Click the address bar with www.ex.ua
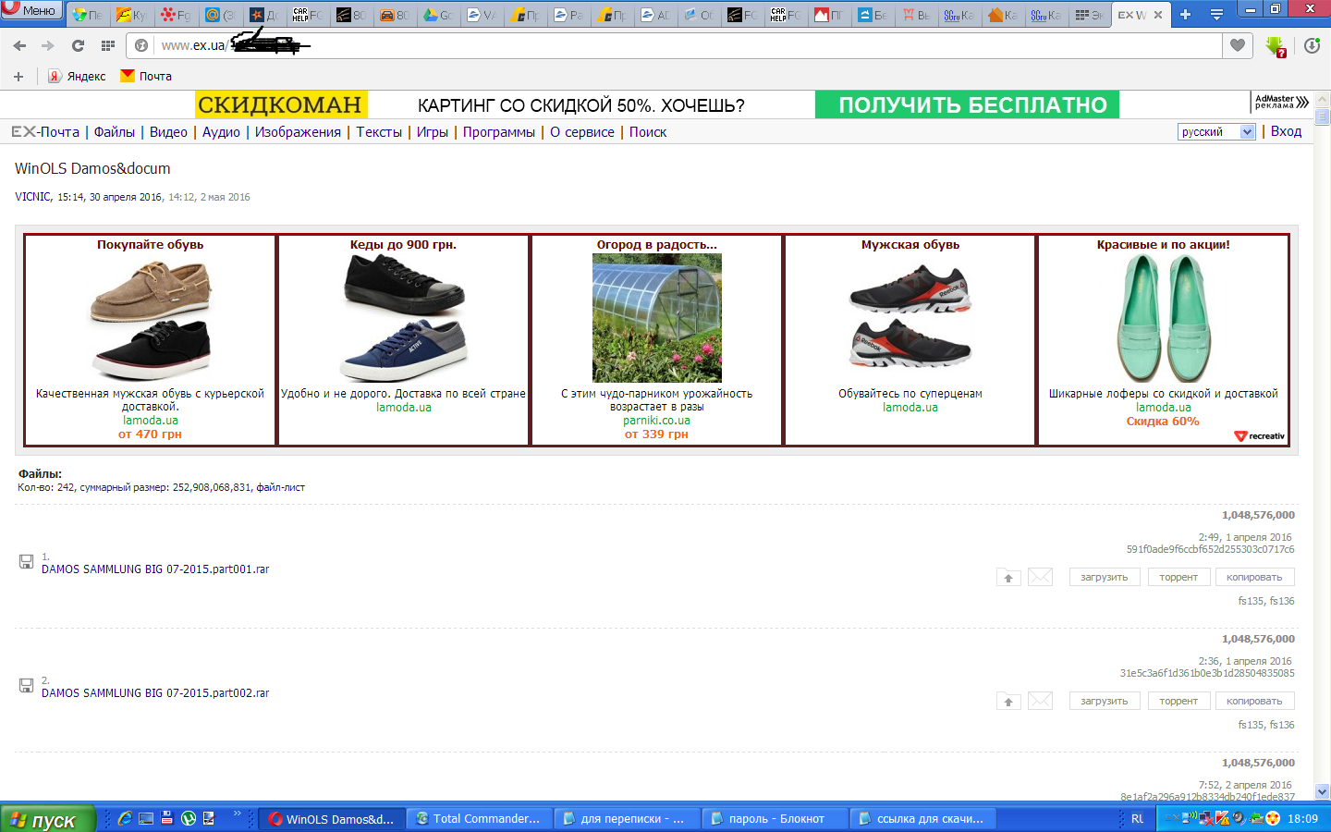 pos(673,45)
